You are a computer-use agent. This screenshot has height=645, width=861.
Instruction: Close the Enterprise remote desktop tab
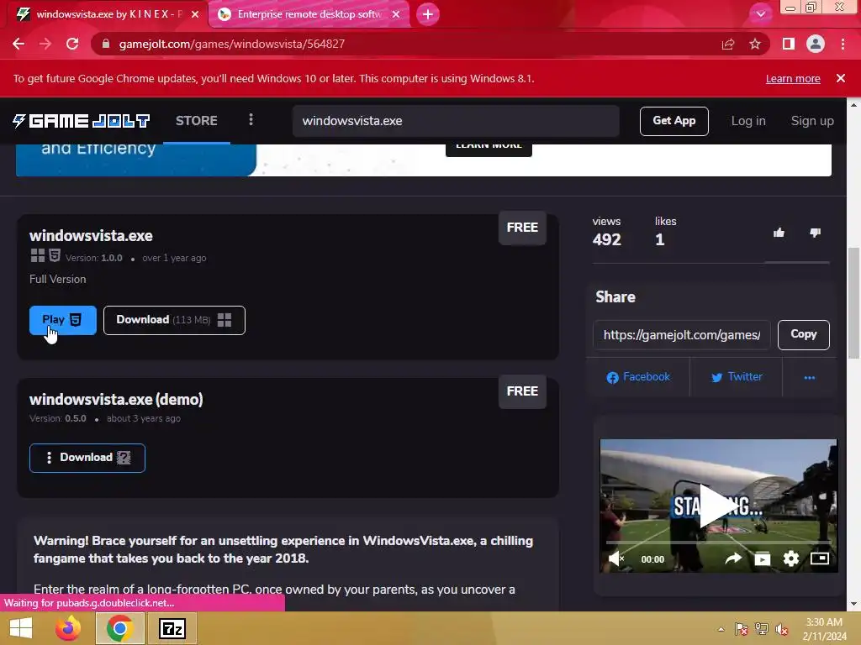396,14
